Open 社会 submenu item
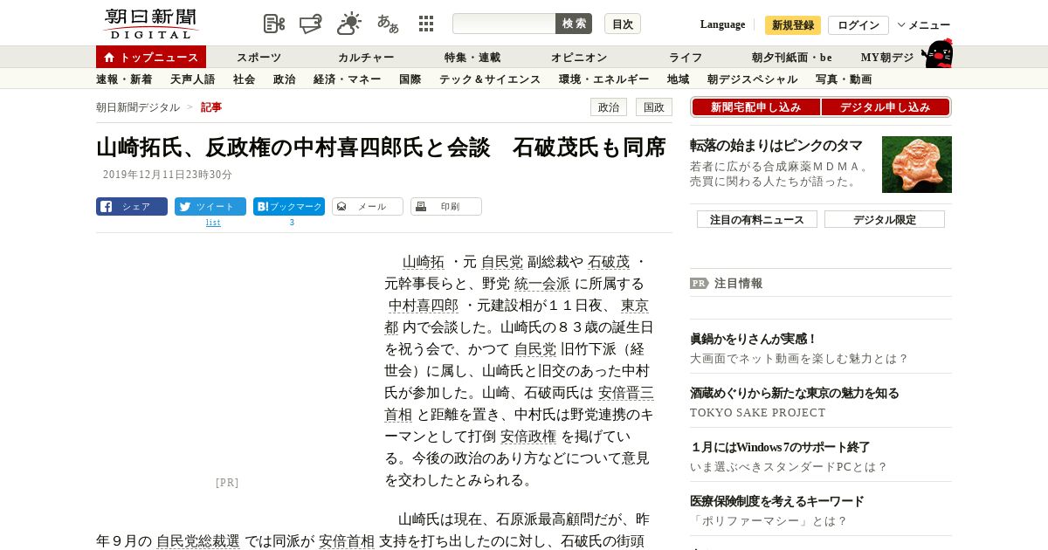 point(245,79)
